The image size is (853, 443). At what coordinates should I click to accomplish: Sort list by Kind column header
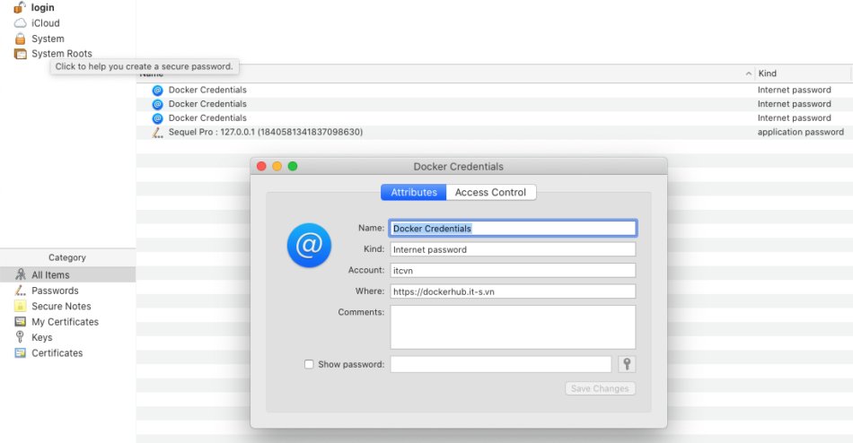[x=767, y=74]
